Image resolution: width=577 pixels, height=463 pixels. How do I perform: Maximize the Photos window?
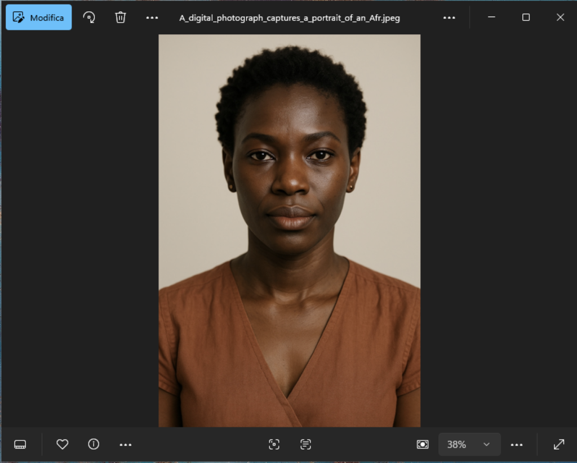click(526, 17)
